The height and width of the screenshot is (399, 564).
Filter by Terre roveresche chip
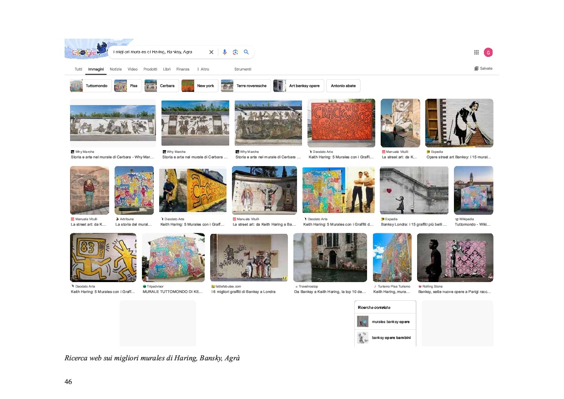point(246,86)
